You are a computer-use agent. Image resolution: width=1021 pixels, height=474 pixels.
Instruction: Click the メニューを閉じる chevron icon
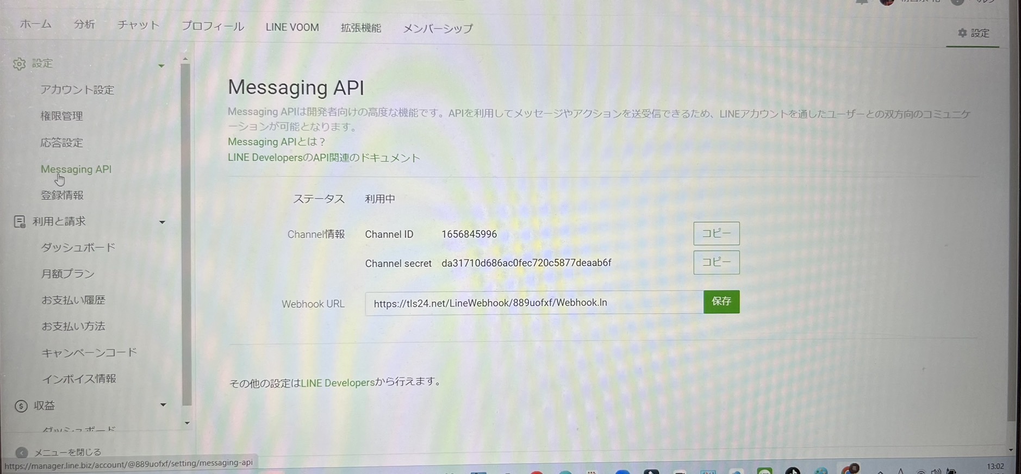point(21,452)
